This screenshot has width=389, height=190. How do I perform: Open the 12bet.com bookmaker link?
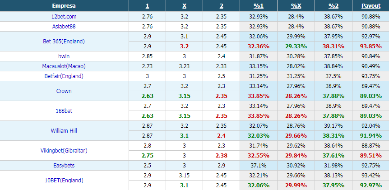[x=64, y=17]
